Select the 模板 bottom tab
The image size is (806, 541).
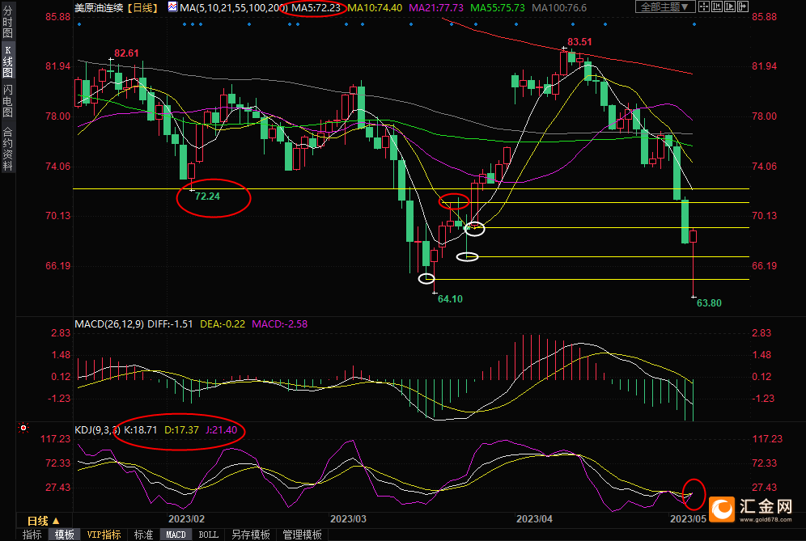(64, 535)
